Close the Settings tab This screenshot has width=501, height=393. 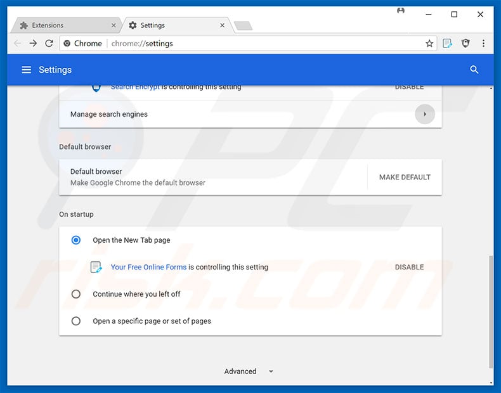223,25
